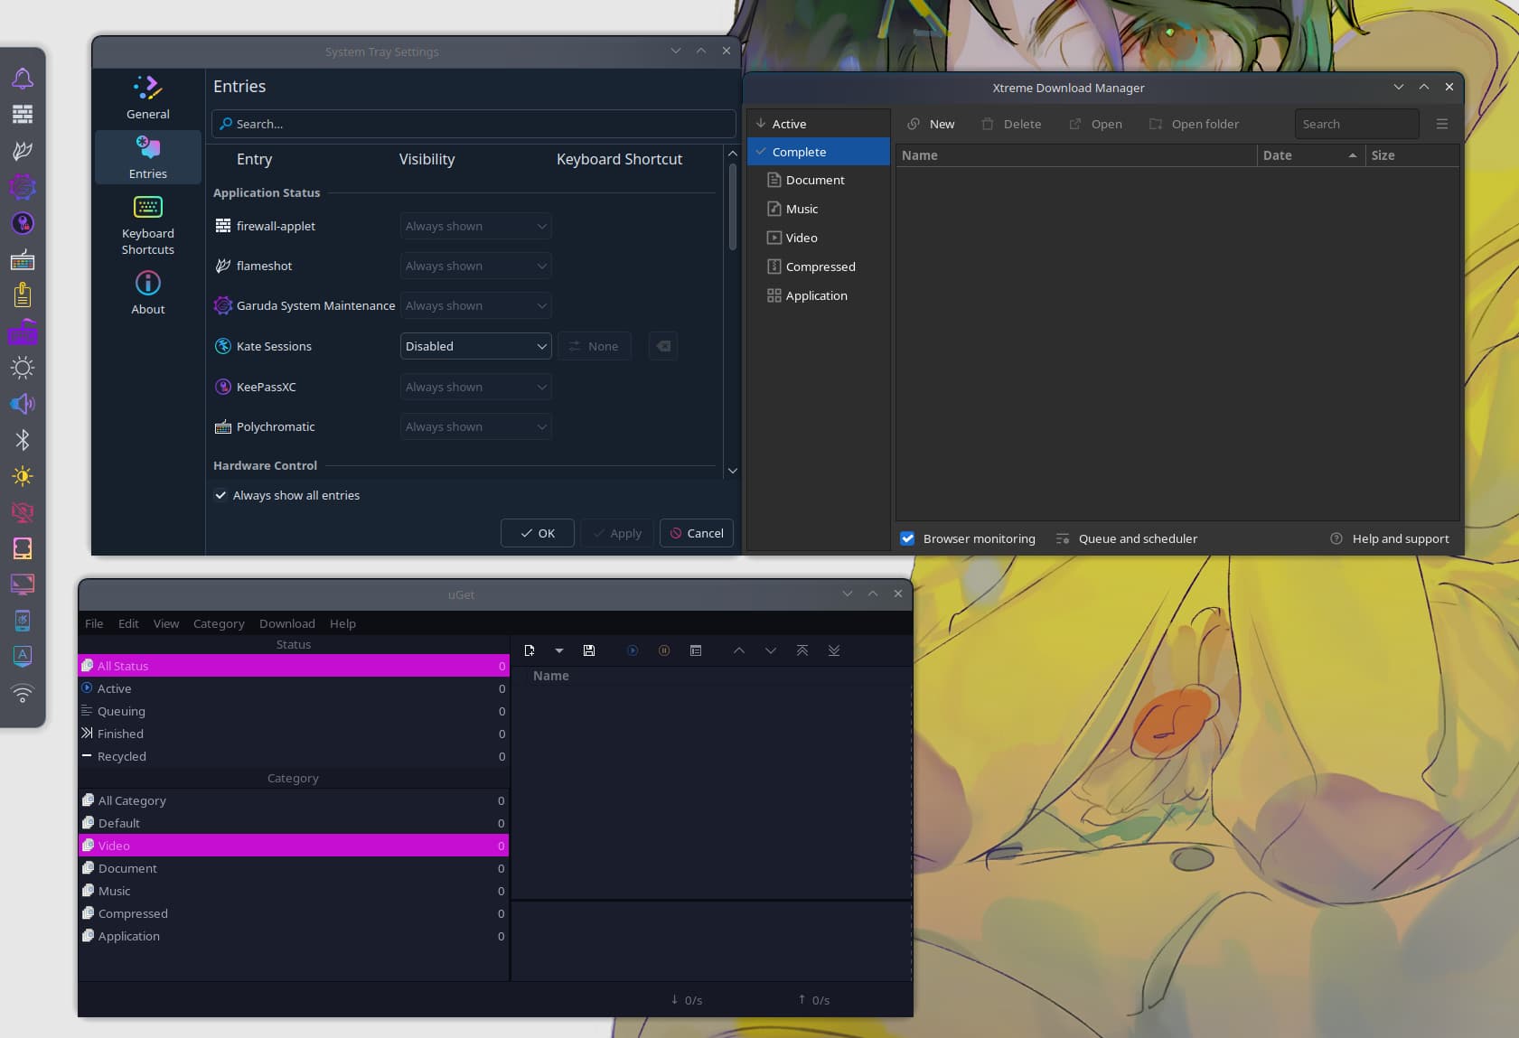Viewport: 1519px width, 1038px height.
Task: Open Help and support in XDM
Action: click(x=1390, y=538)
